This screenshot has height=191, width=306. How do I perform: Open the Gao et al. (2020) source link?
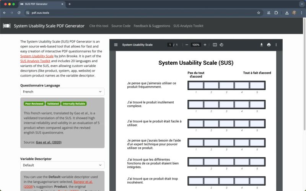pos(49,142)
